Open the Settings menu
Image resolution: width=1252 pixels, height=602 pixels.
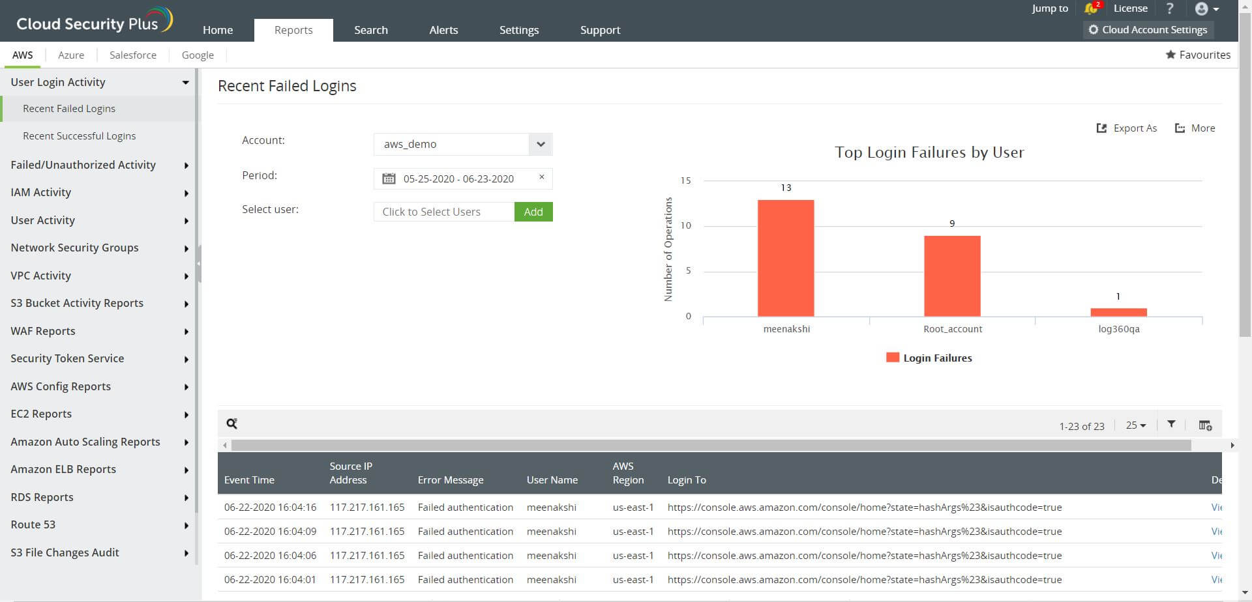point(519,29)
